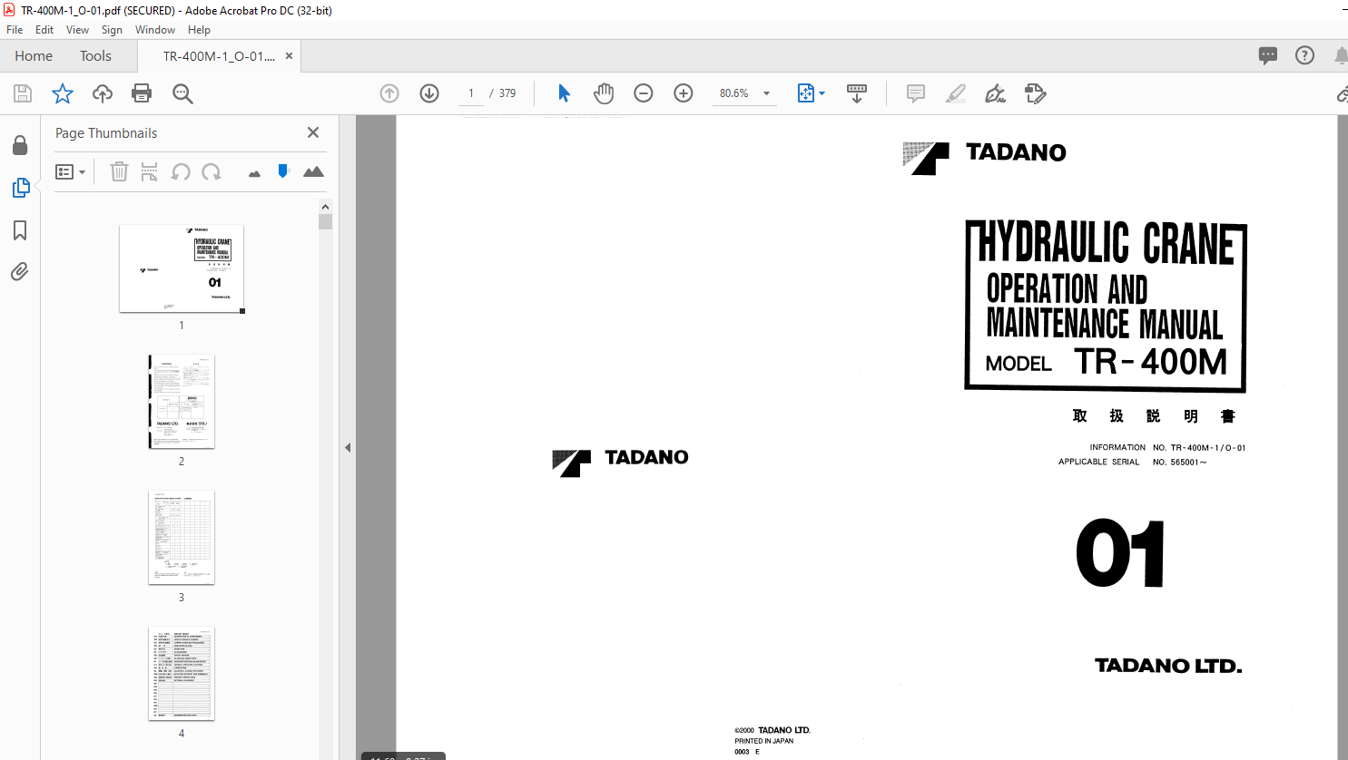The image size is (1348, 760).
Task: Go to the next page with the down arrow
Action: [x=429, y=93]
